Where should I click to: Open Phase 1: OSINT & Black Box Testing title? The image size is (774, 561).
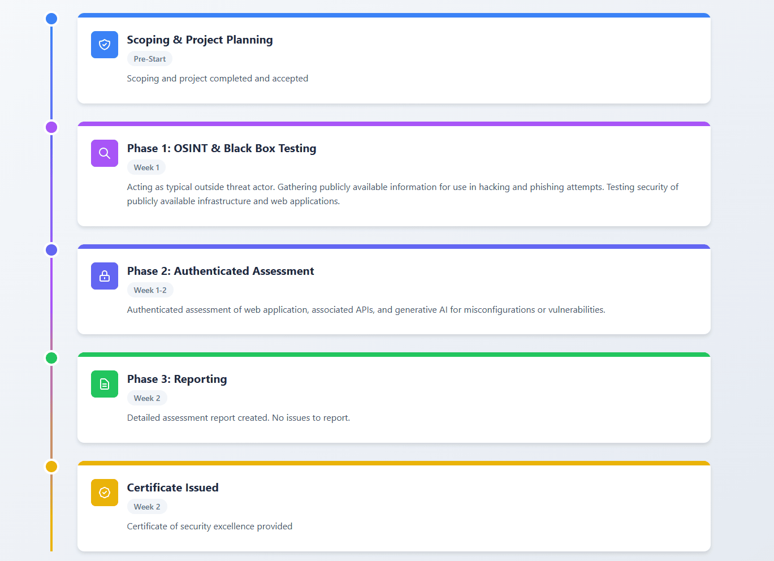tap(221, 148)
